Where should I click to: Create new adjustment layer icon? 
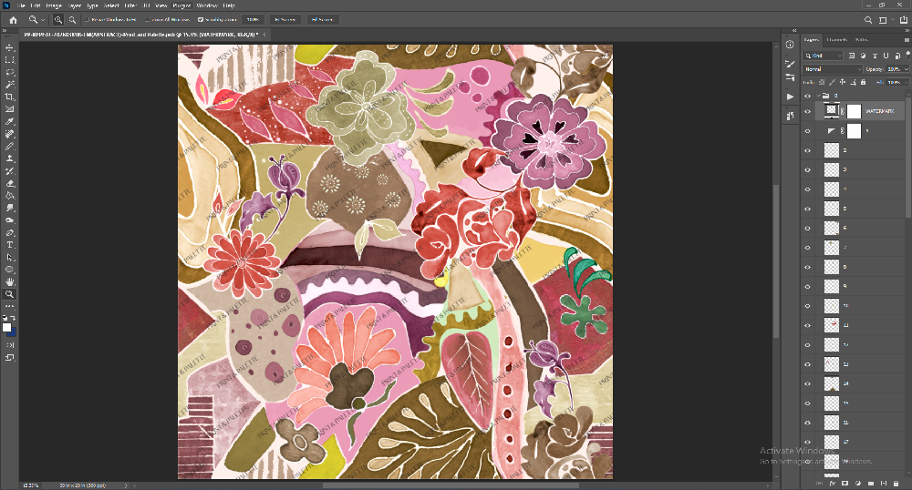(858, 483)
